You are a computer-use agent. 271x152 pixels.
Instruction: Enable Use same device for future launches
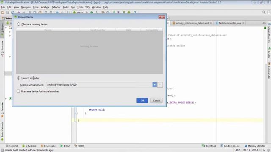coord(18,91)
